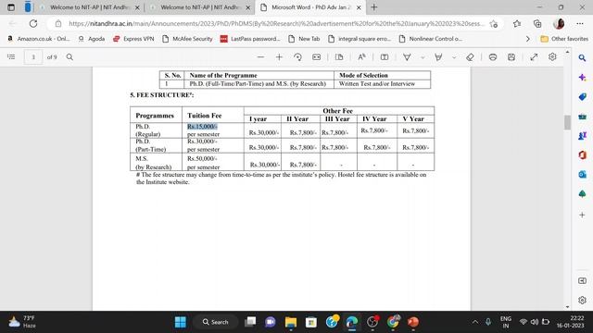Open the Shopping tag icon in sidebar
The image size is (593, 333).
click(582, 96)
